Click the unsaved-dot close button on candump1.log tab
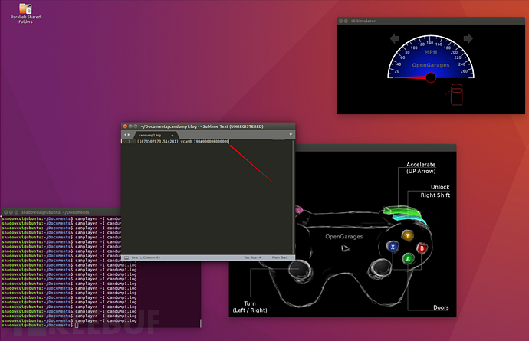Screen dimensions: 529x341 click(172, 134)
